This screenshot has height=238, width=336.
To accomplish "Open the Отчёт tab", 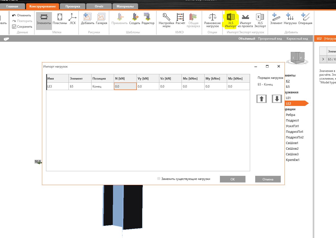I will [99, 6].
